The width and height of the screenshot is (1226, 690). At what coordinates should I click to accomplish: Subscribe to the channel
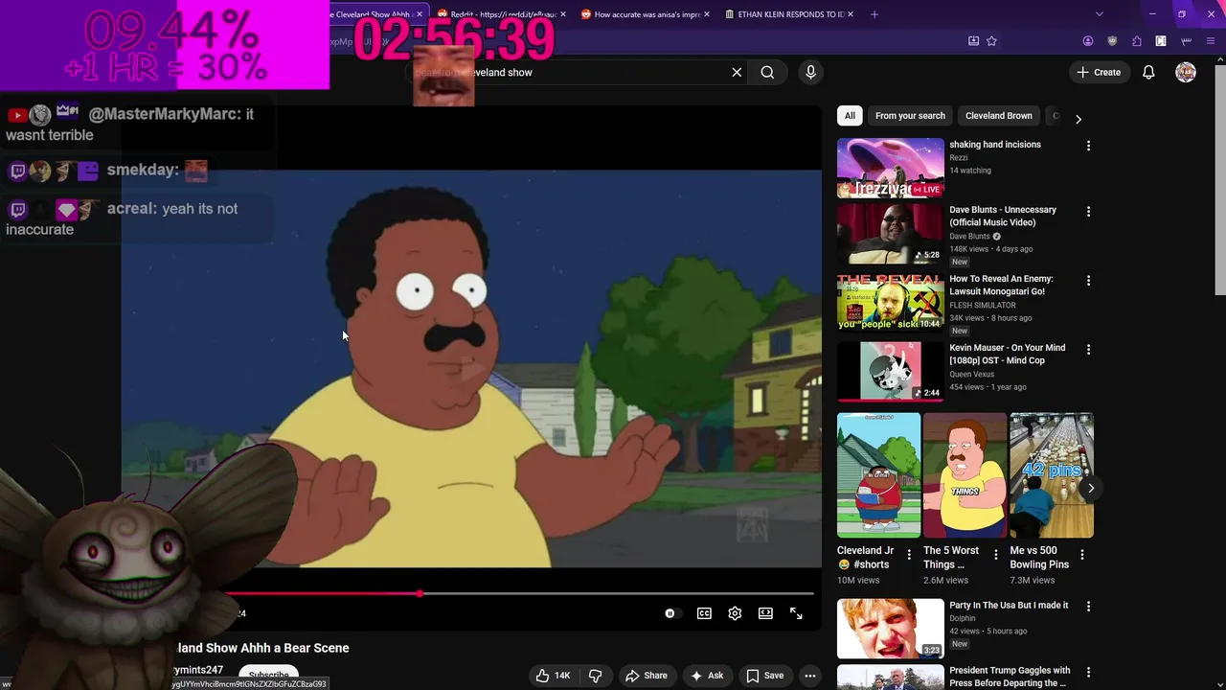point(268,675)
